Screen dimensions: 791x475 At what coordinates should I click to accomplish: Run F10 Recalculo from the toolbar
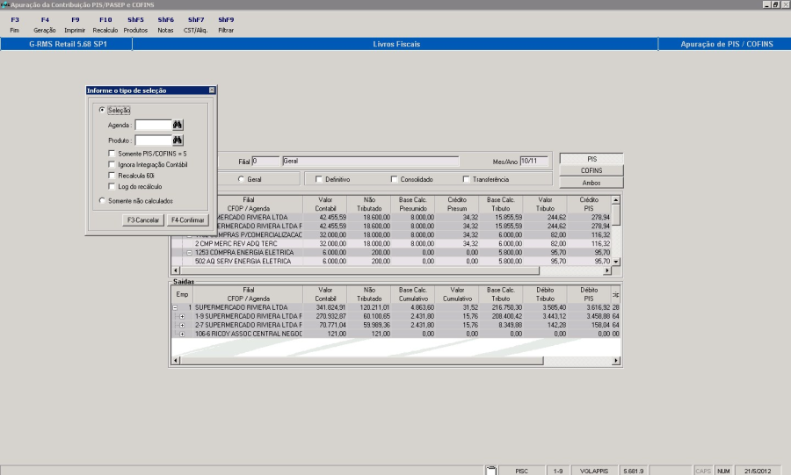pyautogui.click(x=105, y=25)
